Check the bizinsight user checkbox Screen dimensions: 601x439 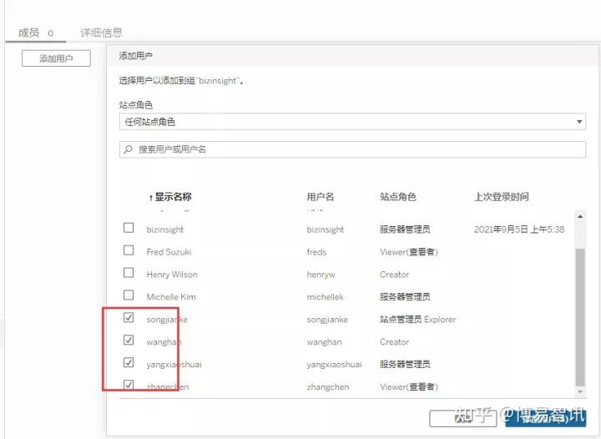(x=129, y=228)
